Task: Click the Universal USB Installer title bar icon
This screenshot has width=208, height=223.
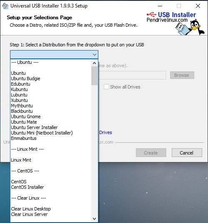Action: point(5,6)
